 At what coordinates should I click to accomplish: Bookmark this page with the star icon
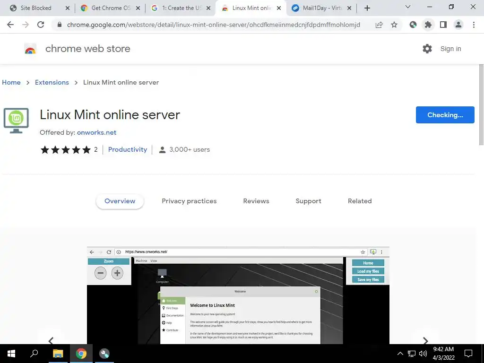394,25
